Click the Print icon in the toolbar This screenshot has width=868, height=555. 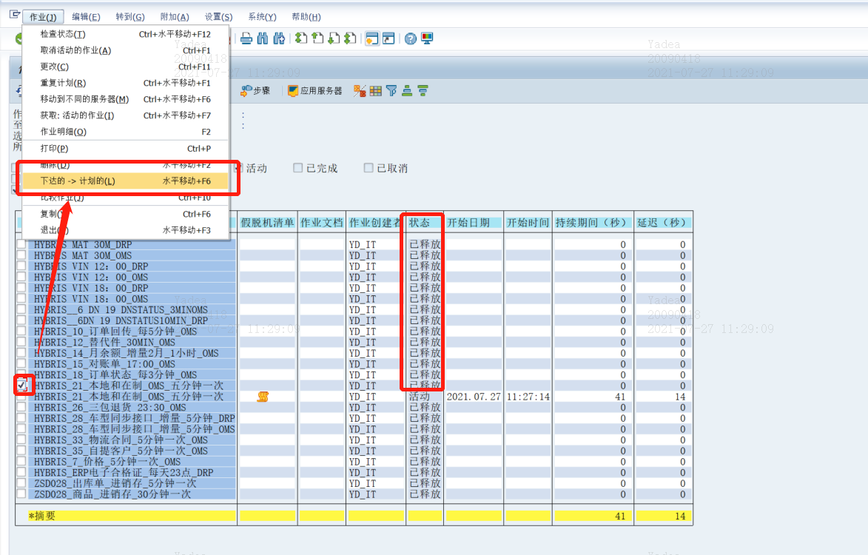tap(246, 38)
